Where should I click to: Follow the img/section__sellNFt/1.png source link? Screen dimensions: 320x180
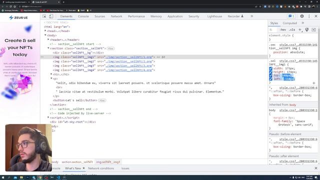coord(129,57)
